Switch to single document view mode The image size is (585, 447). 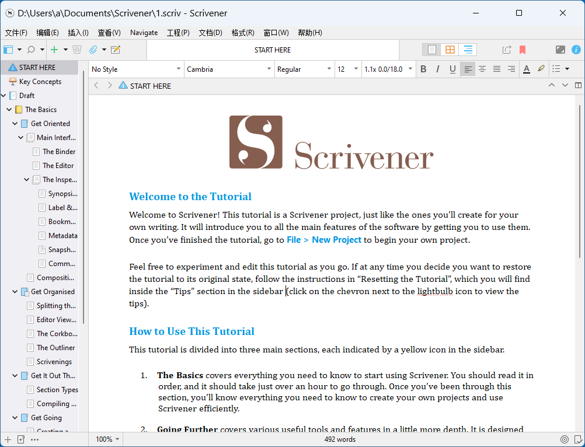431,50
